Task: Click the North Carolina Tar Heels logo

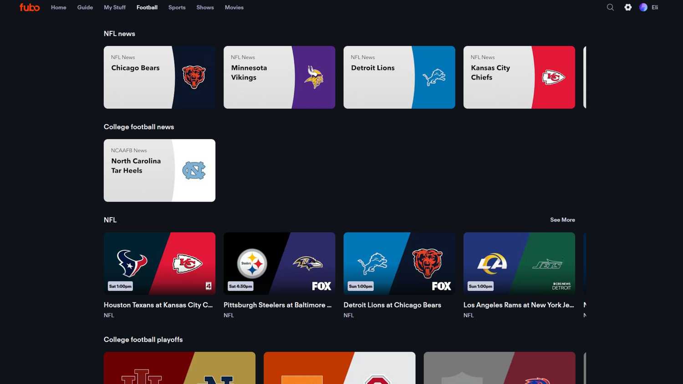Action: coord(194,171)
